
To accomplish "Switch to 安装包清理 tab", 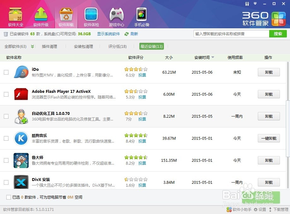I will pyautogui.click(x=84, y=46).
